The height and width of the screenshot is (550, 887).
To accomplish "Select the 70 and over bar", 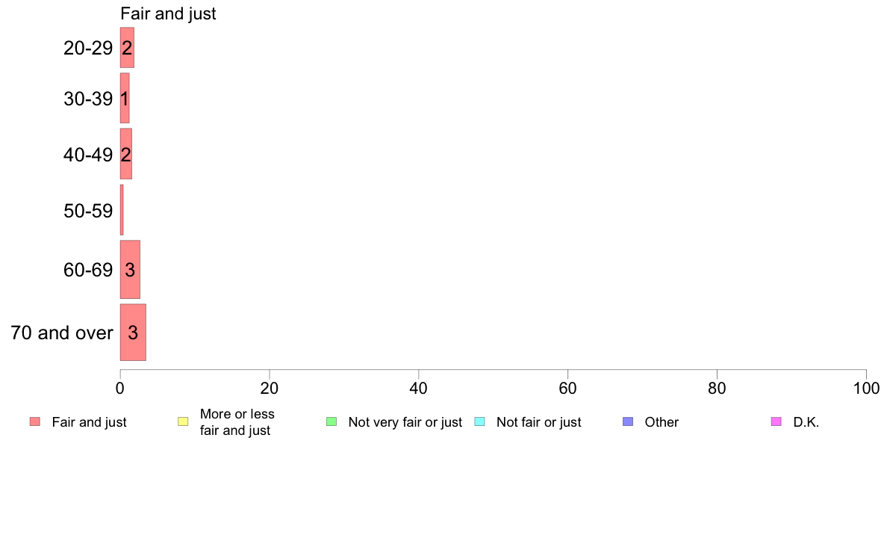I will pyautogui.click(x=133, y=333).
